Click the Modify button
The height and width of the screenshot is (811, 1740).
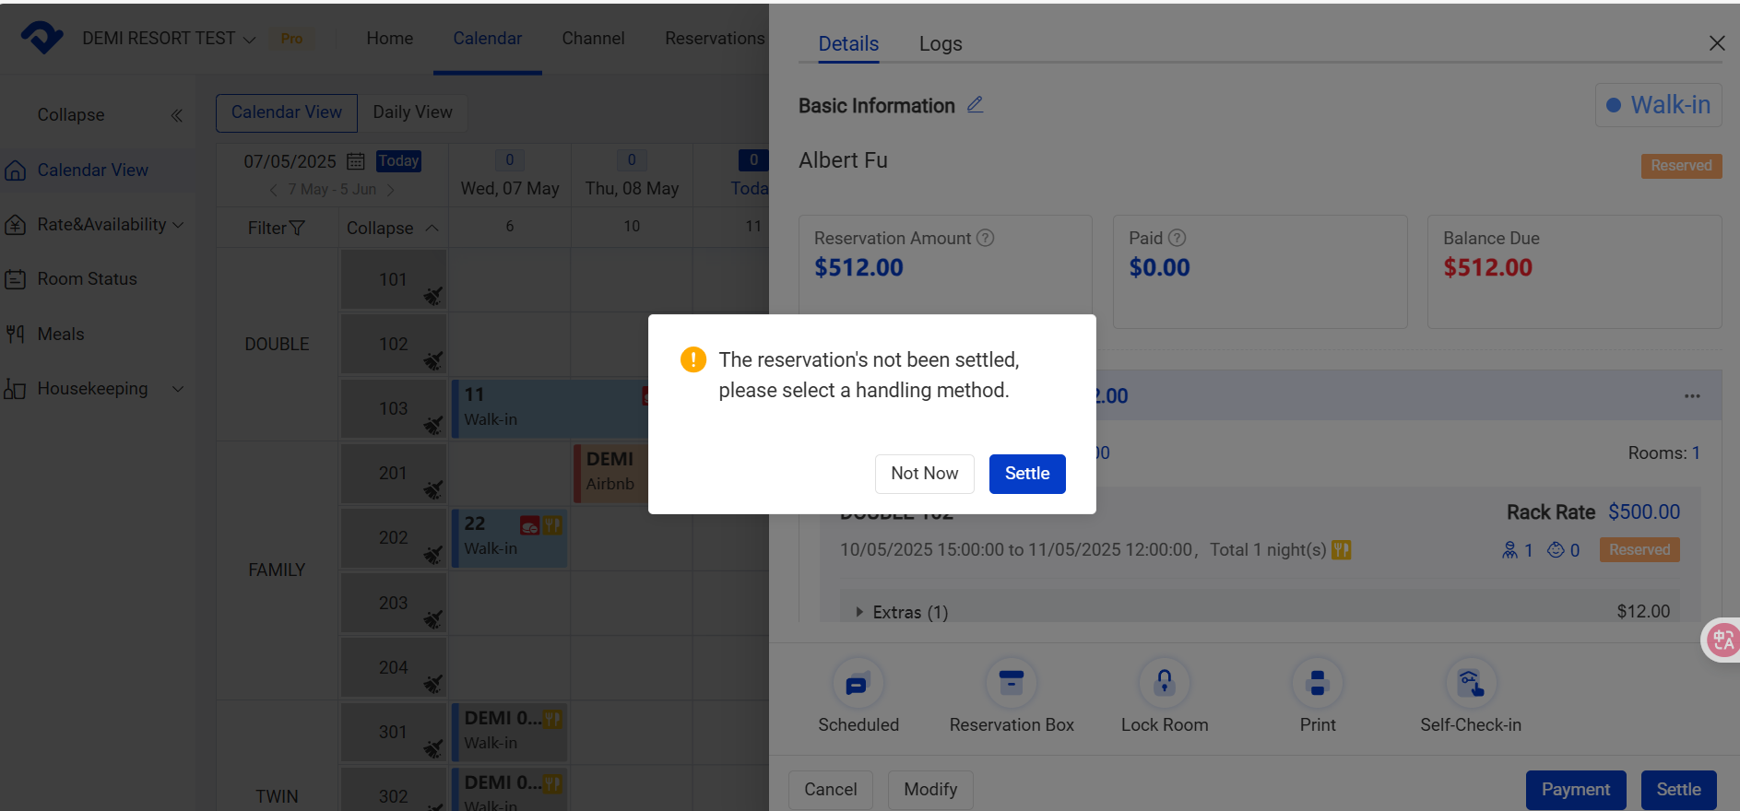click(929, 790)
